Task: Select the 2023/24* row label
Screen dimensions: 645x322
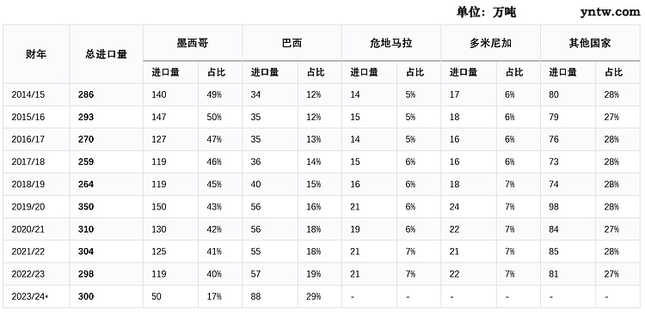Action: [x=36, y=296]
